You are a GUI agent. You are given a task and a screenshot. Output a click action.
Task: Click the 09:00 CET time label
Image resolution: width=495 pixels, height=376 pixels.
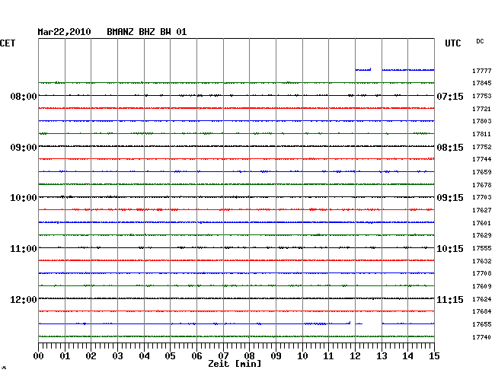coord(24,148)
